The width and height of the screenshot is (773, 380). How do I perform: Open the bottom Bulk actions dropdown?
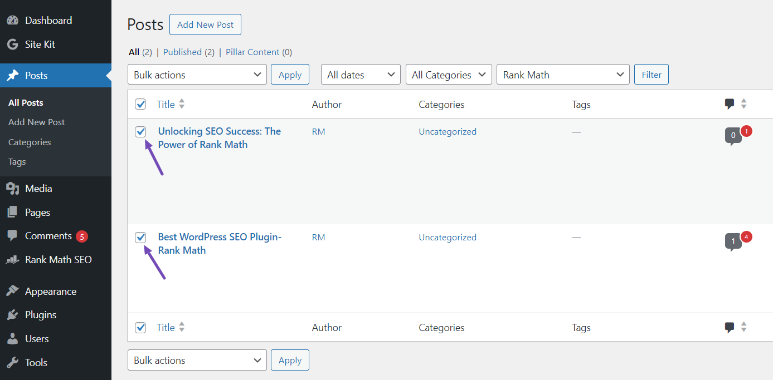click(197, 360)
